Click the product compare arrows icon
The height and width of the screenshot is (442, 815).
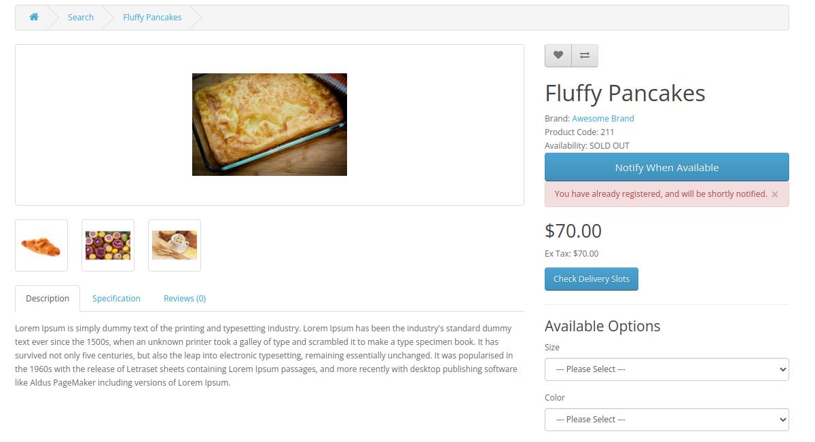pyautogui.click(x=584, y=55)
